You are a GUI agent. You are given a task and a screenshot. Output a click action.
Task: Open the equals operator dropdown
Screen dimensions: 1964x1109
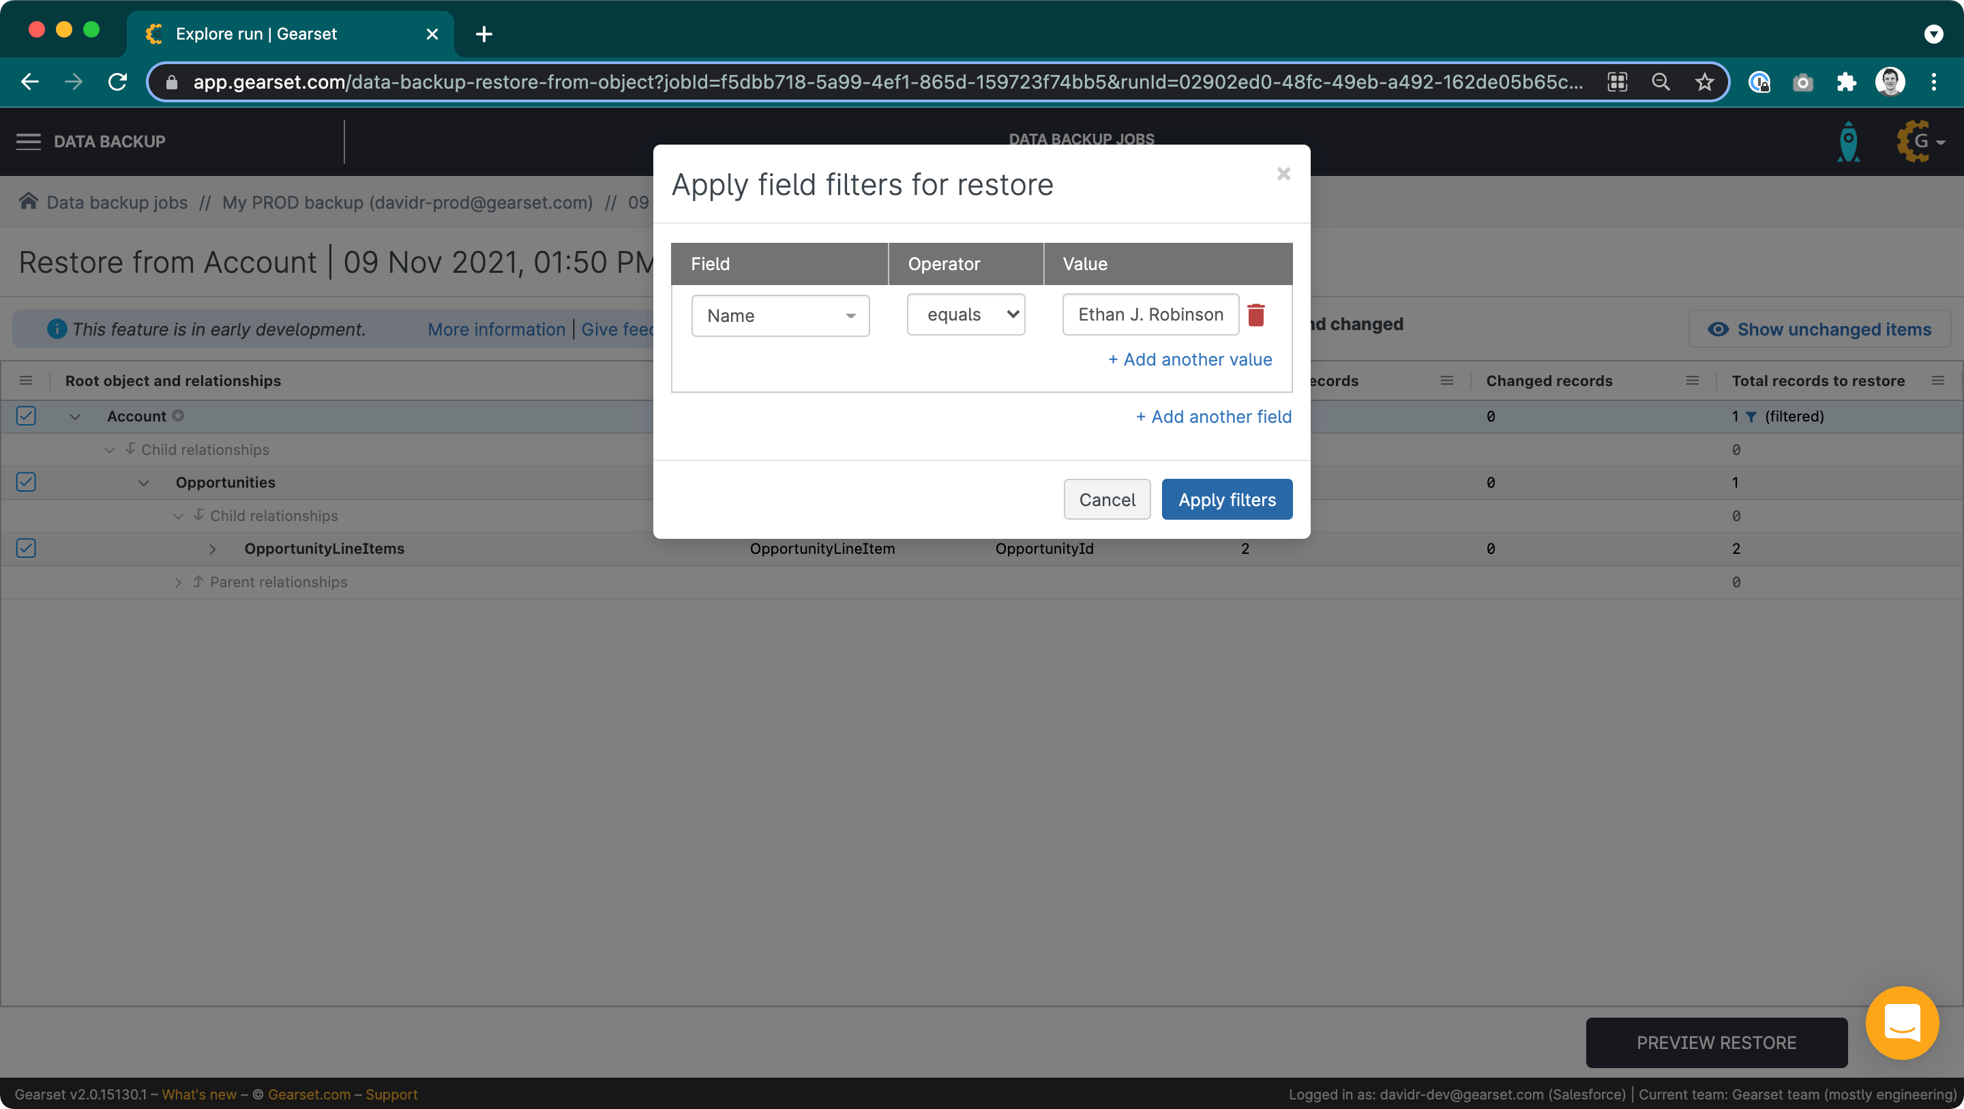pyautogui.click(x=965, y=315)
